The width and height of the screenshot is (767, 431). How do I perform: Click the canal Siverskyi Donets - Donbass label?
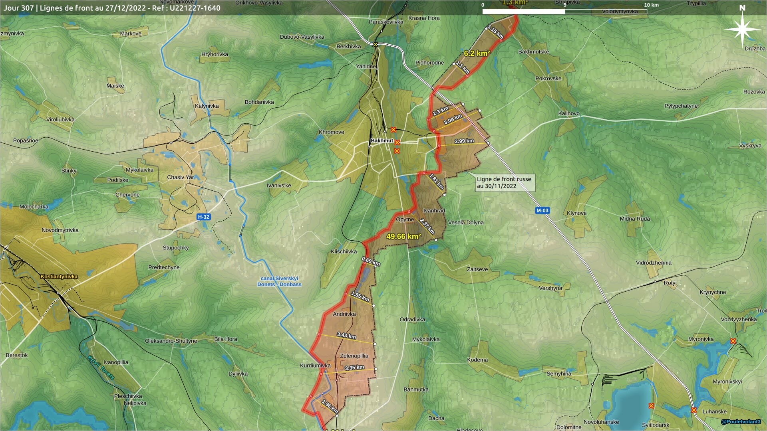click(x=279, y=281)
